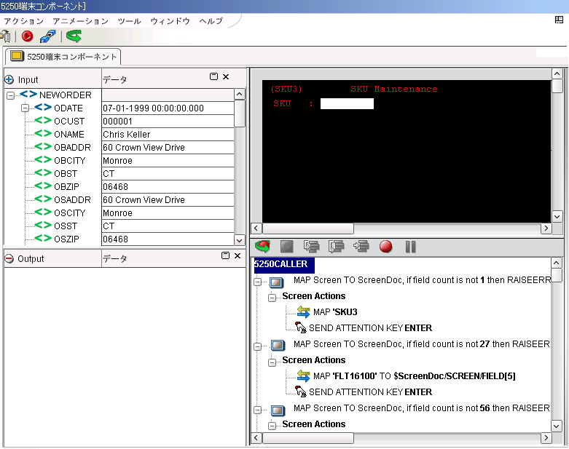This screenshot has height=449, width=569.
Task: Click the step into icon in animation toolbar
Action: click(x=311, y=247)
